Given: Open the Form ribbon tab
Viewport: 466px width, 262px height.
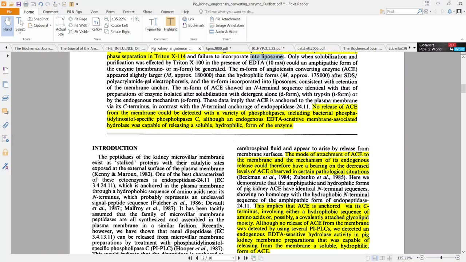Looking at the screenshot, I should 110,12.
